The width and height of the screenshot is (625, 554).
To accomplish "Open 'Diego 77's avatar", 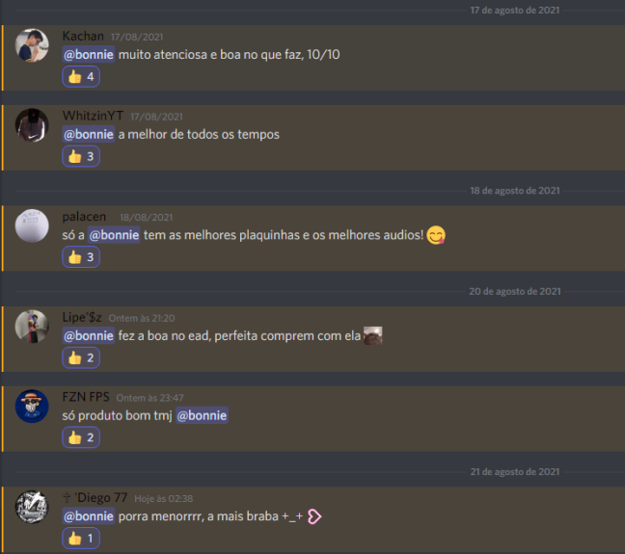I will tap(32, 507).
